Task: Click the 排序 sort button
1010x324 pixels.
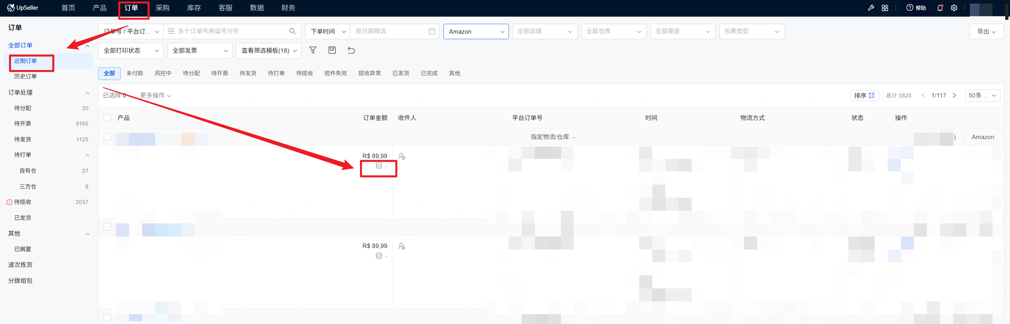Action: [864, 95]
